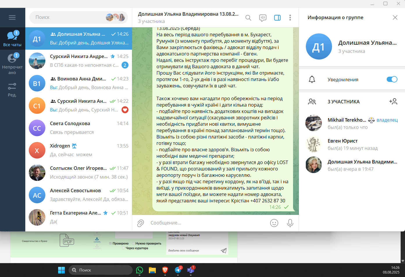Open Telegram from the taskbar
The image size is (405, 277).
pos(178,270)
